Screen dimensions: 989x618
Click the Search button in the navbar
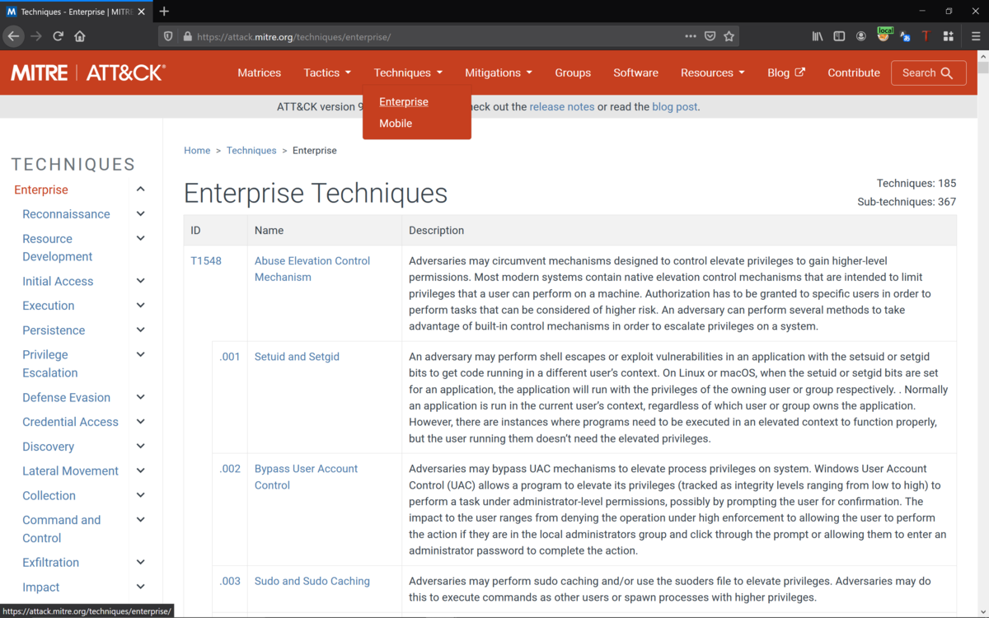click(928, 73)
